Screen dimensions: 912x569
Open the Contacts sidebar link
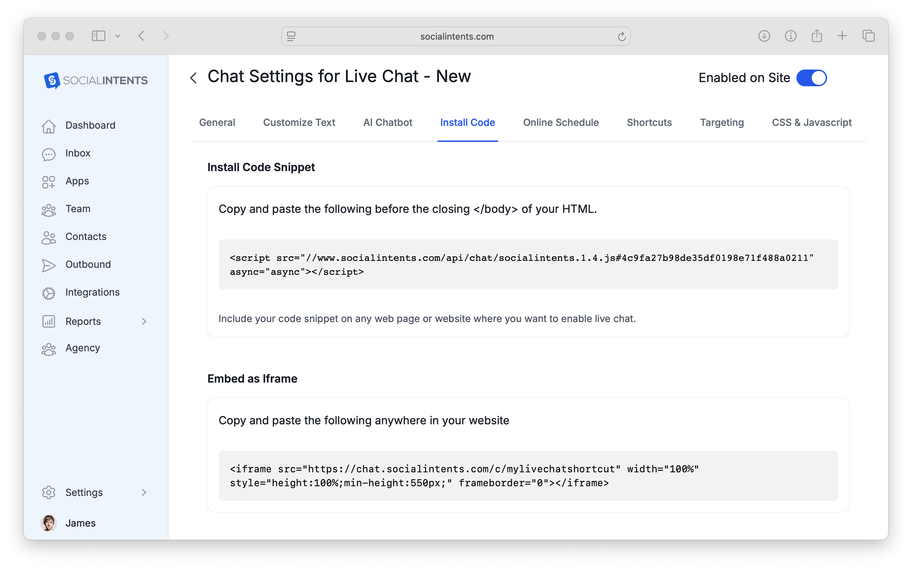86,237
